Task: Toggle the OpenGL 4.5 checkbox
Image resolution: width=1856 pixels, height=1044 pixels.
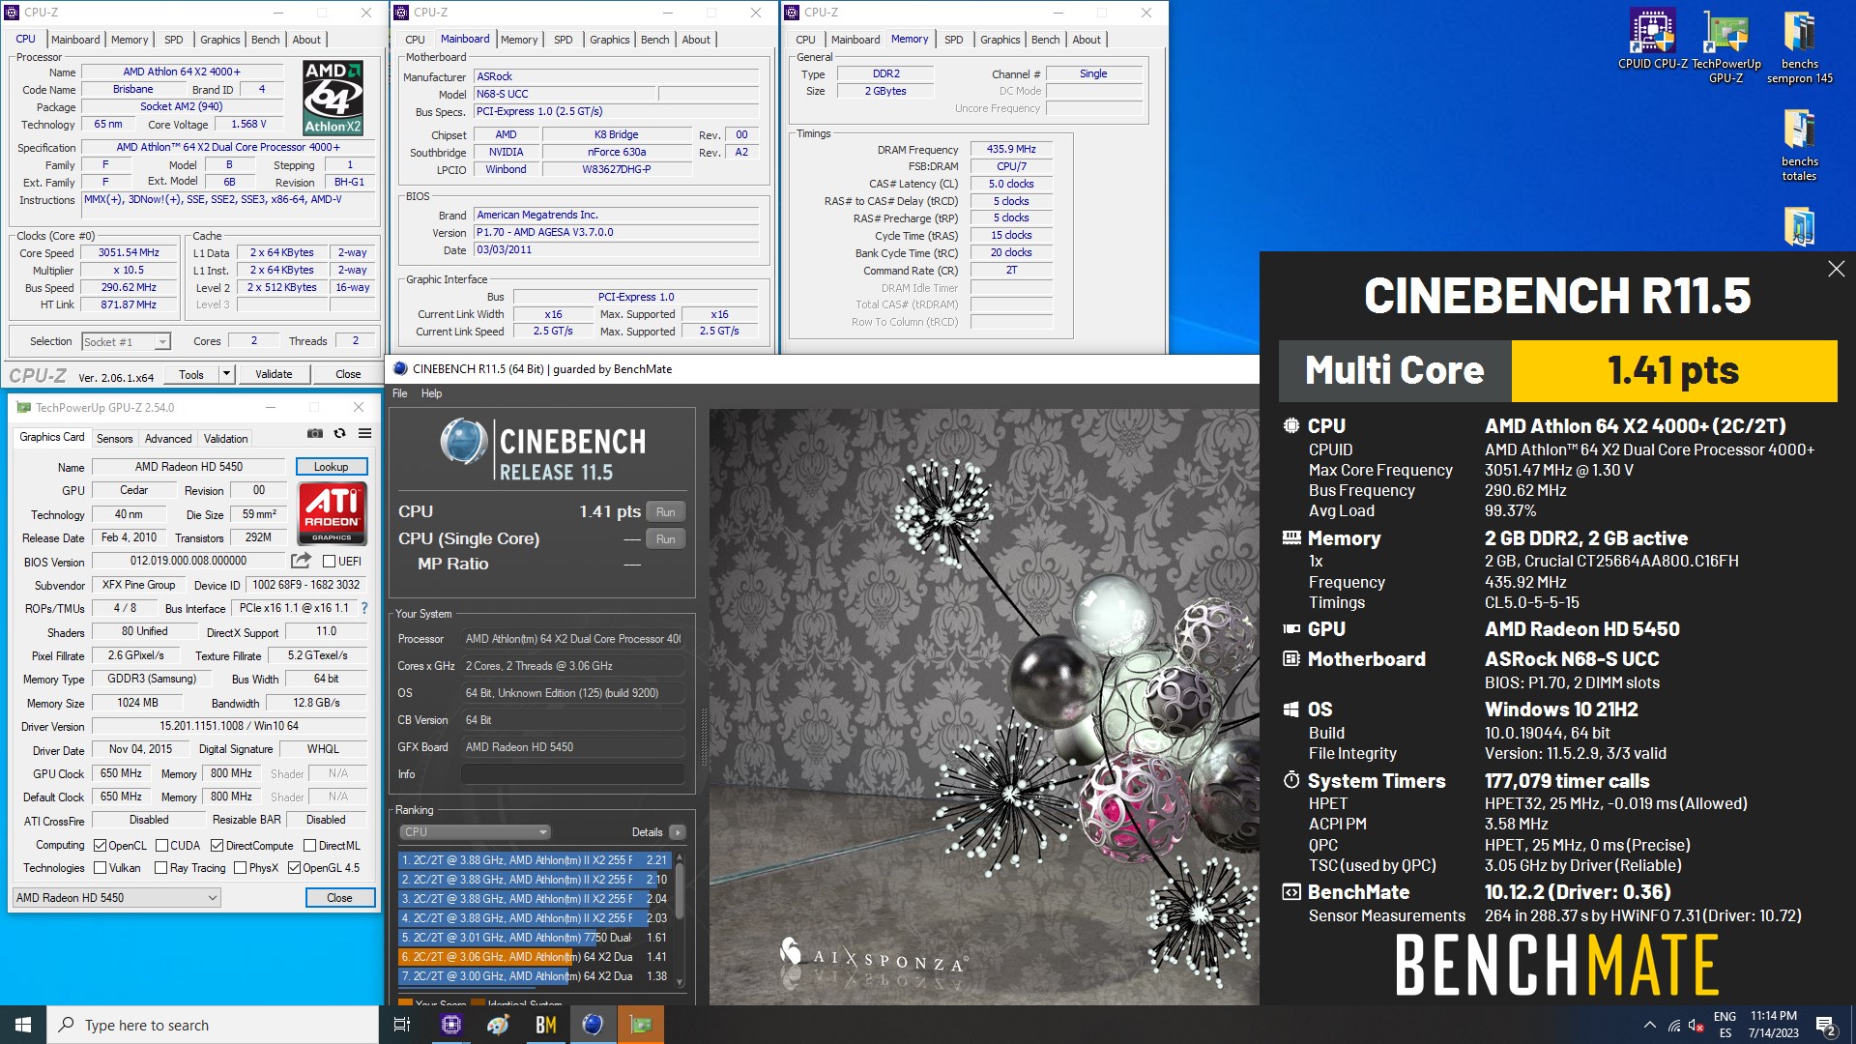Action: pyautogui.click(x=295, y=868)
